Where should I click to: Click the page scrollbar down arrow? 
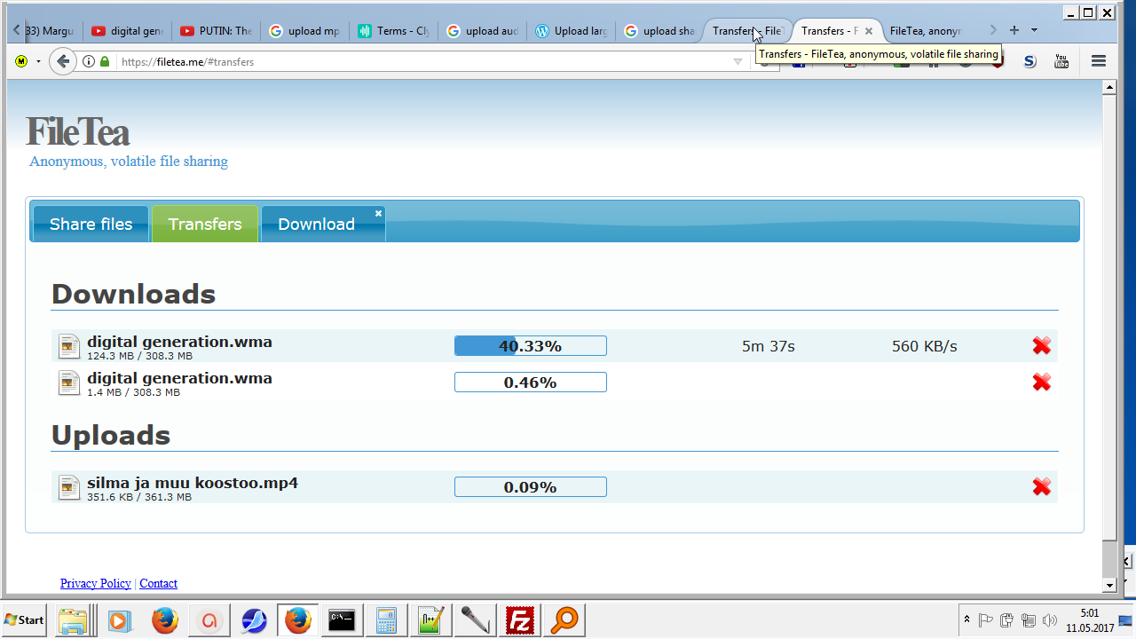pos(1108,586)
